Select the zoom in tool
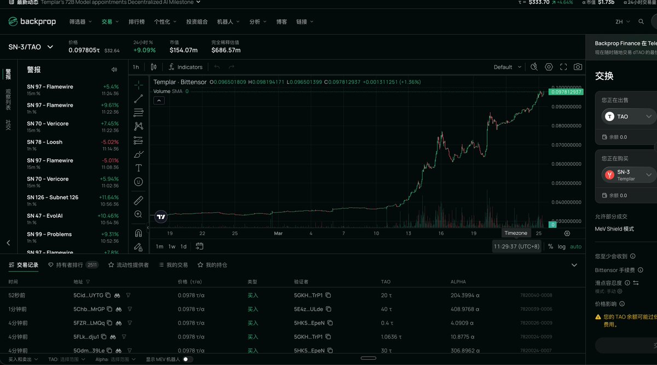This screenshot has width=657, height=365. pos(139,214)
